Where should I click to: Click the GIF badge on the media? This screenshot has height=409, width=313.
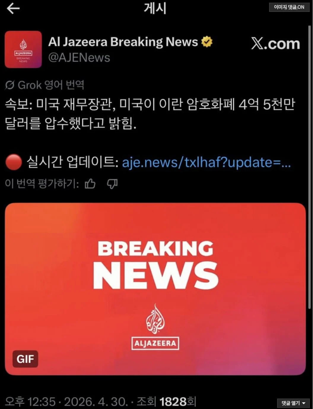tap(25, 359)
